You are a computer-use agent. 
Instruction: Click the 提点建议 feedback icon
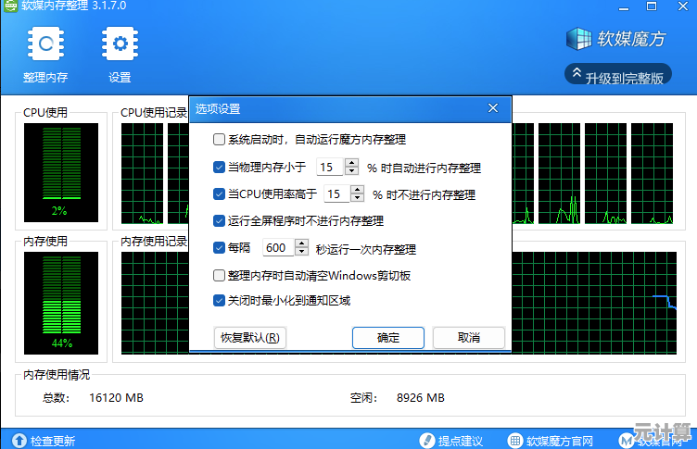(427, 441)
